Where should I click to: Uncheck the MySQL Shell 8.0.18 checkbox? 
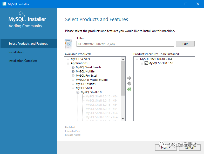pyautogui.click(x=146, y=63)
